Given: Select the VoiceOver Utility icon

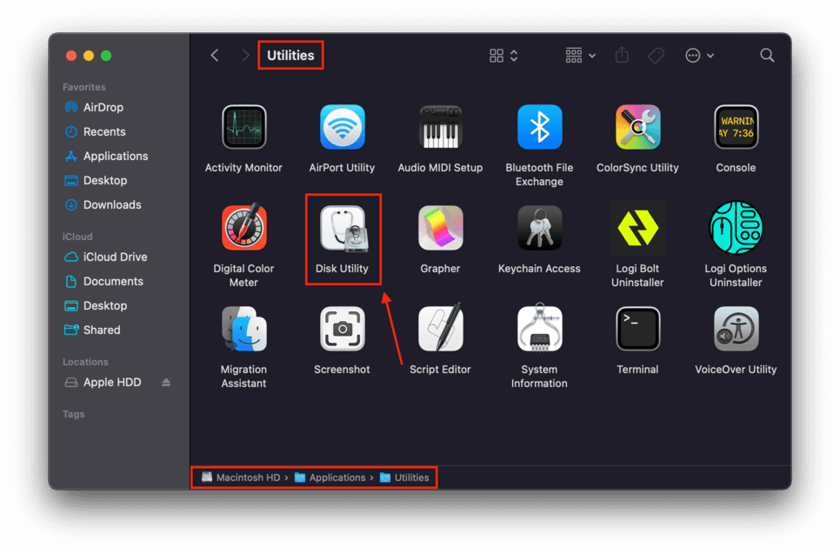Looking at the screenshot, I should point(736,329).
